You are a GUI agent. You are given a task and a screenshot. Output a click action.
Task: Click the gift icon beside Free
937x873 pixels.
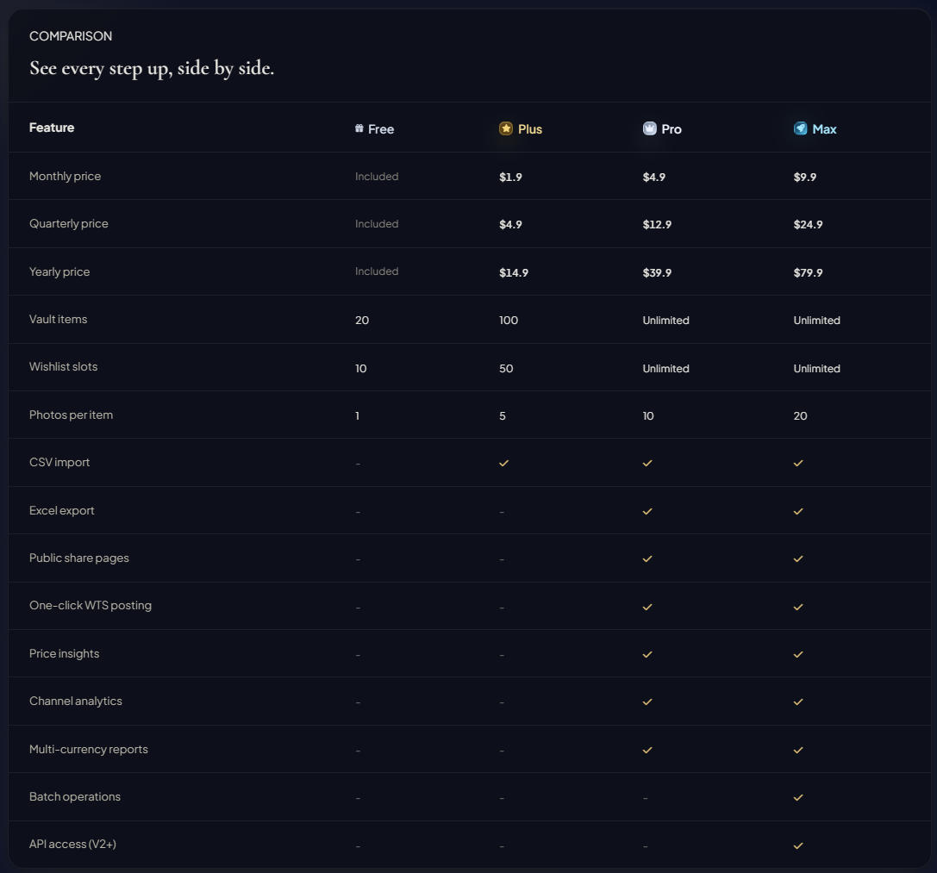[359, 128]
